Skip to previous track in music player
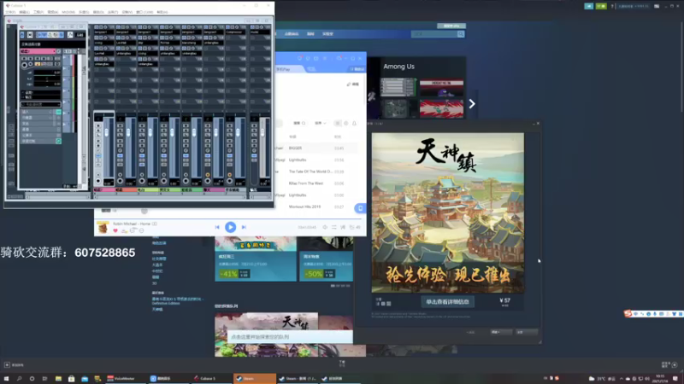 [x=217, y=227]
